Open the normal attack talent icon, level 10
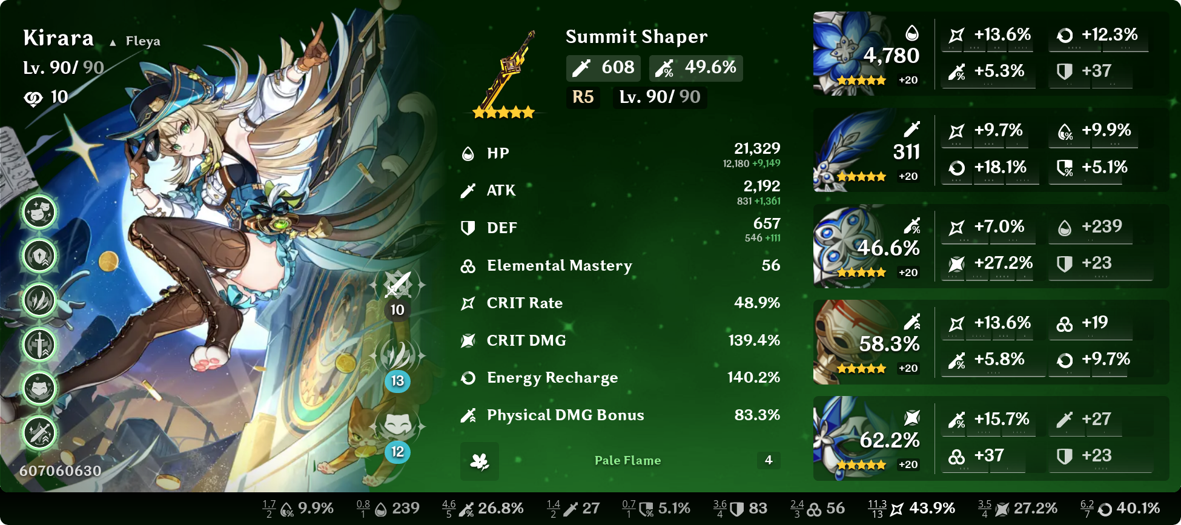Image resolution: width=1181 pixels, height=525 pixels. tap(397, 285)
